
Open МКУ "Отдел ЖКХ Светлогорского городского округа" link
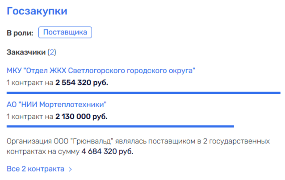coord(101,71)
